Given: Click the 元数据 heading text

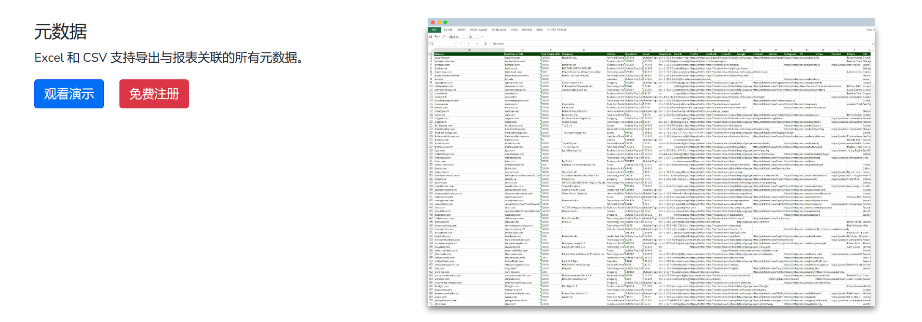Looking at the screenshot, I should (x=60, y=32).
